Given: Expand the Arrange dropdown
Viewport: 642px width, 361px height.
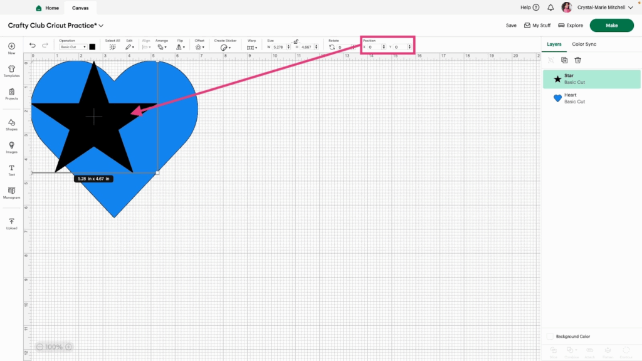Looking at the screenshot, I should point(162,47).
